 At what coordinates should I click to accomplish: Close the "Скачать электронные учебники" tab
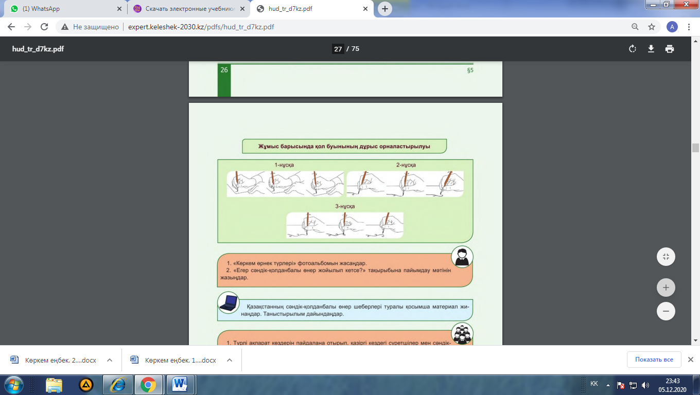pyautogui.click(x=242, y=9)
